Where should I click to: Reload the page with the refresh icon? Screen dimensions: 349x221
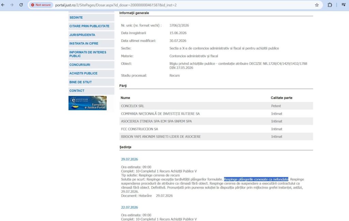pyautogui.click(x=21, y=5)
